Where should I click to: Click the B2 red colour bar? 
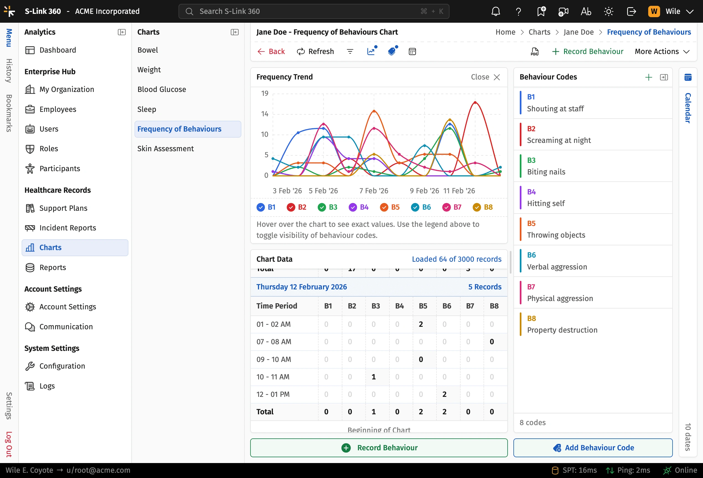click(x=520, y=134)
